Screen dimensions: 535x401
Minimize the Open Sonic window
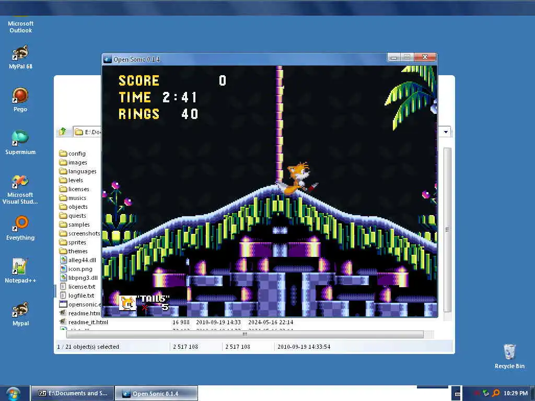pyautogui.click(x=394, y=57)
